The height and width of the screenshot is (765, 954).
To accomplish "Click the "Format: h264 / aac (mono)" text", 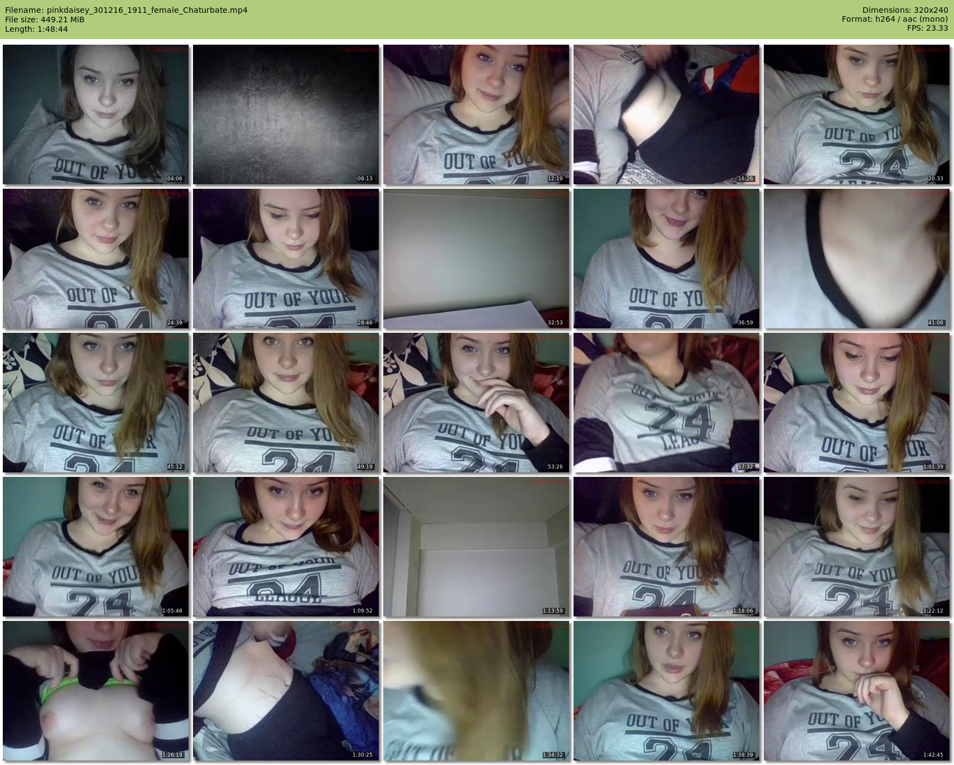I will [x=895, y=20].
